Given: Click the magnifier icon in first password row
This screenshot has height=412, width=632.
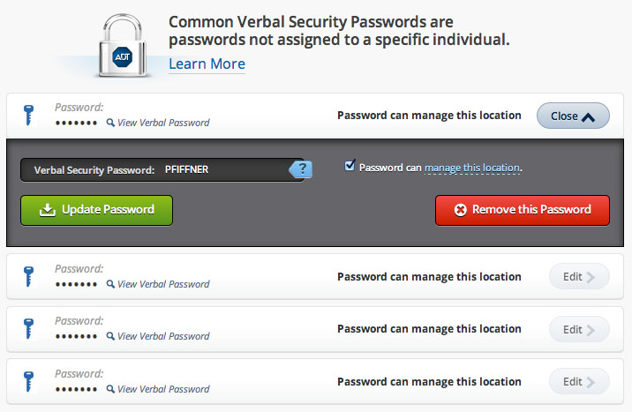Looking at the screenshot, I should pyautogui.click(x=110, y=123).
